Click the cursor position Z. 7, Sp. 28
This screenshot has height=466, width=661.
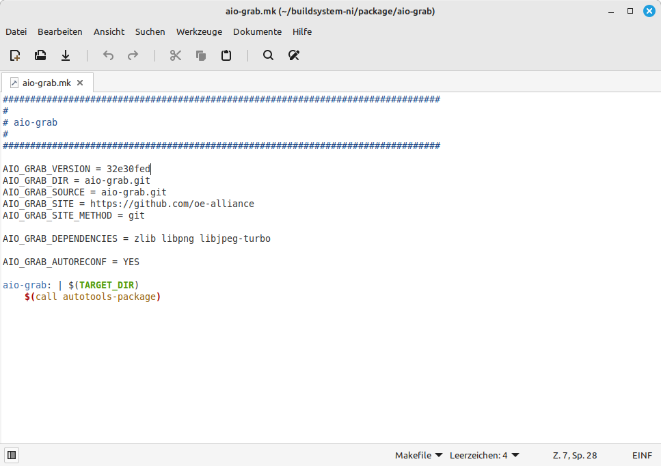tap(574, 455)
